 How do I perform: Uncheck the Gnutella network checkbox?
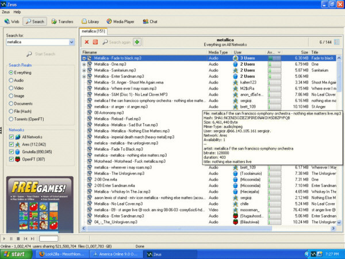point(11,151)
